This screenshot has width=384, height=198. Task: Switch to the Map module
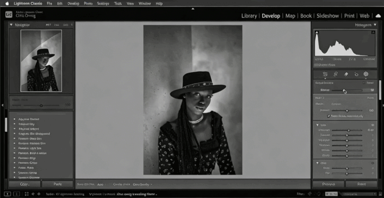pos(290,16)
